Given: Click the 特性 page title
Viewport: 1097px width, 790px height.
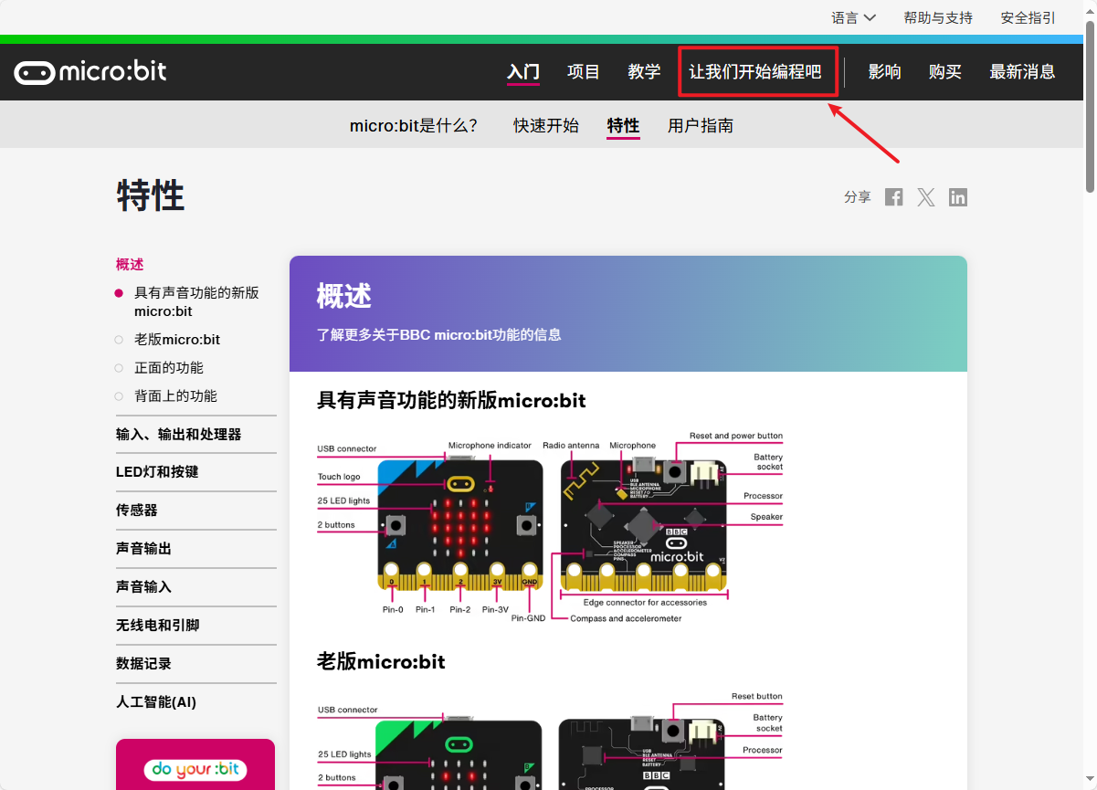Looking at the screenshot, I should click(x=151, y=195).
